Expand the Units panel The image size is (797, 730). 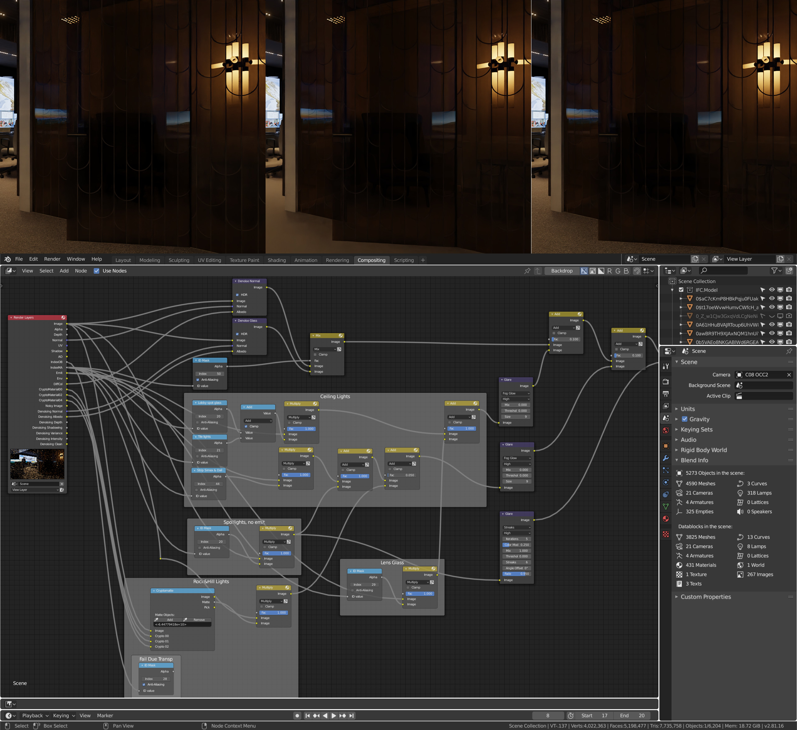[x=677, y=409]
